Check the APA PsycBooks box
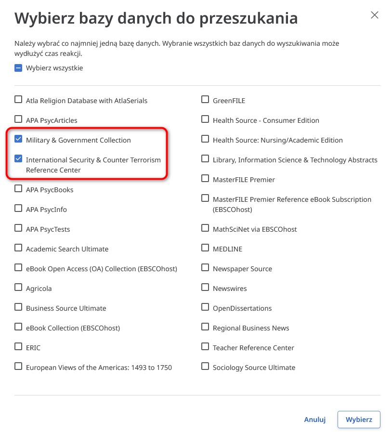The height and width of the screenshot is (434, 392). point(18,188)
